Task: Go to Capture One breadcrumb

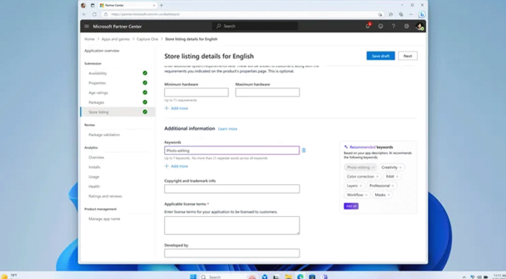Action: click(x=147, y=39)
